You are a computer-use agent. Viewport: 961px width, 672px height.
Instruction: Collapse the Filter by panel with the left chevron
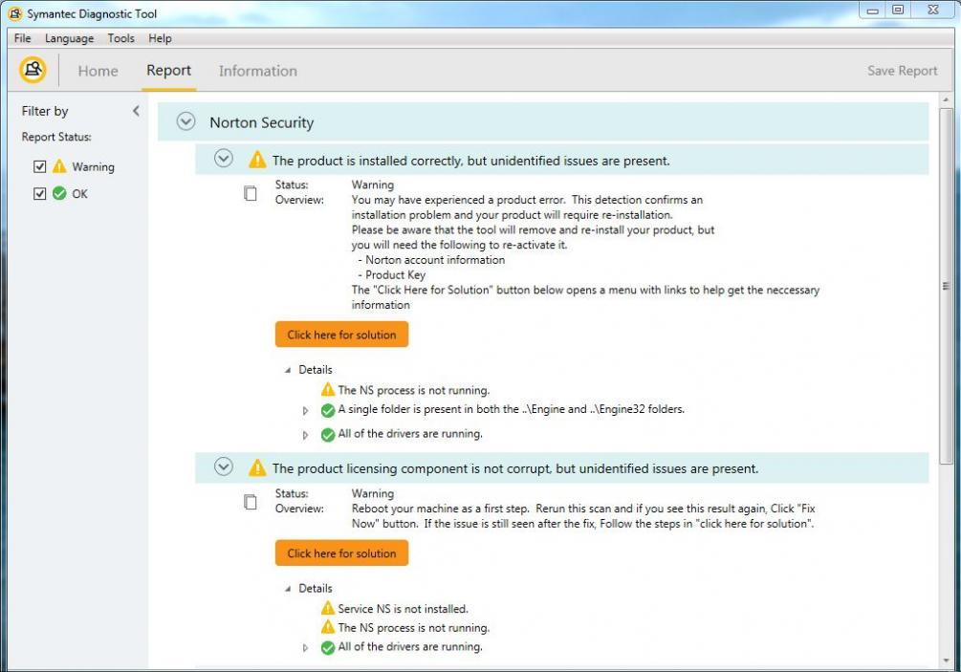[136, 110]
